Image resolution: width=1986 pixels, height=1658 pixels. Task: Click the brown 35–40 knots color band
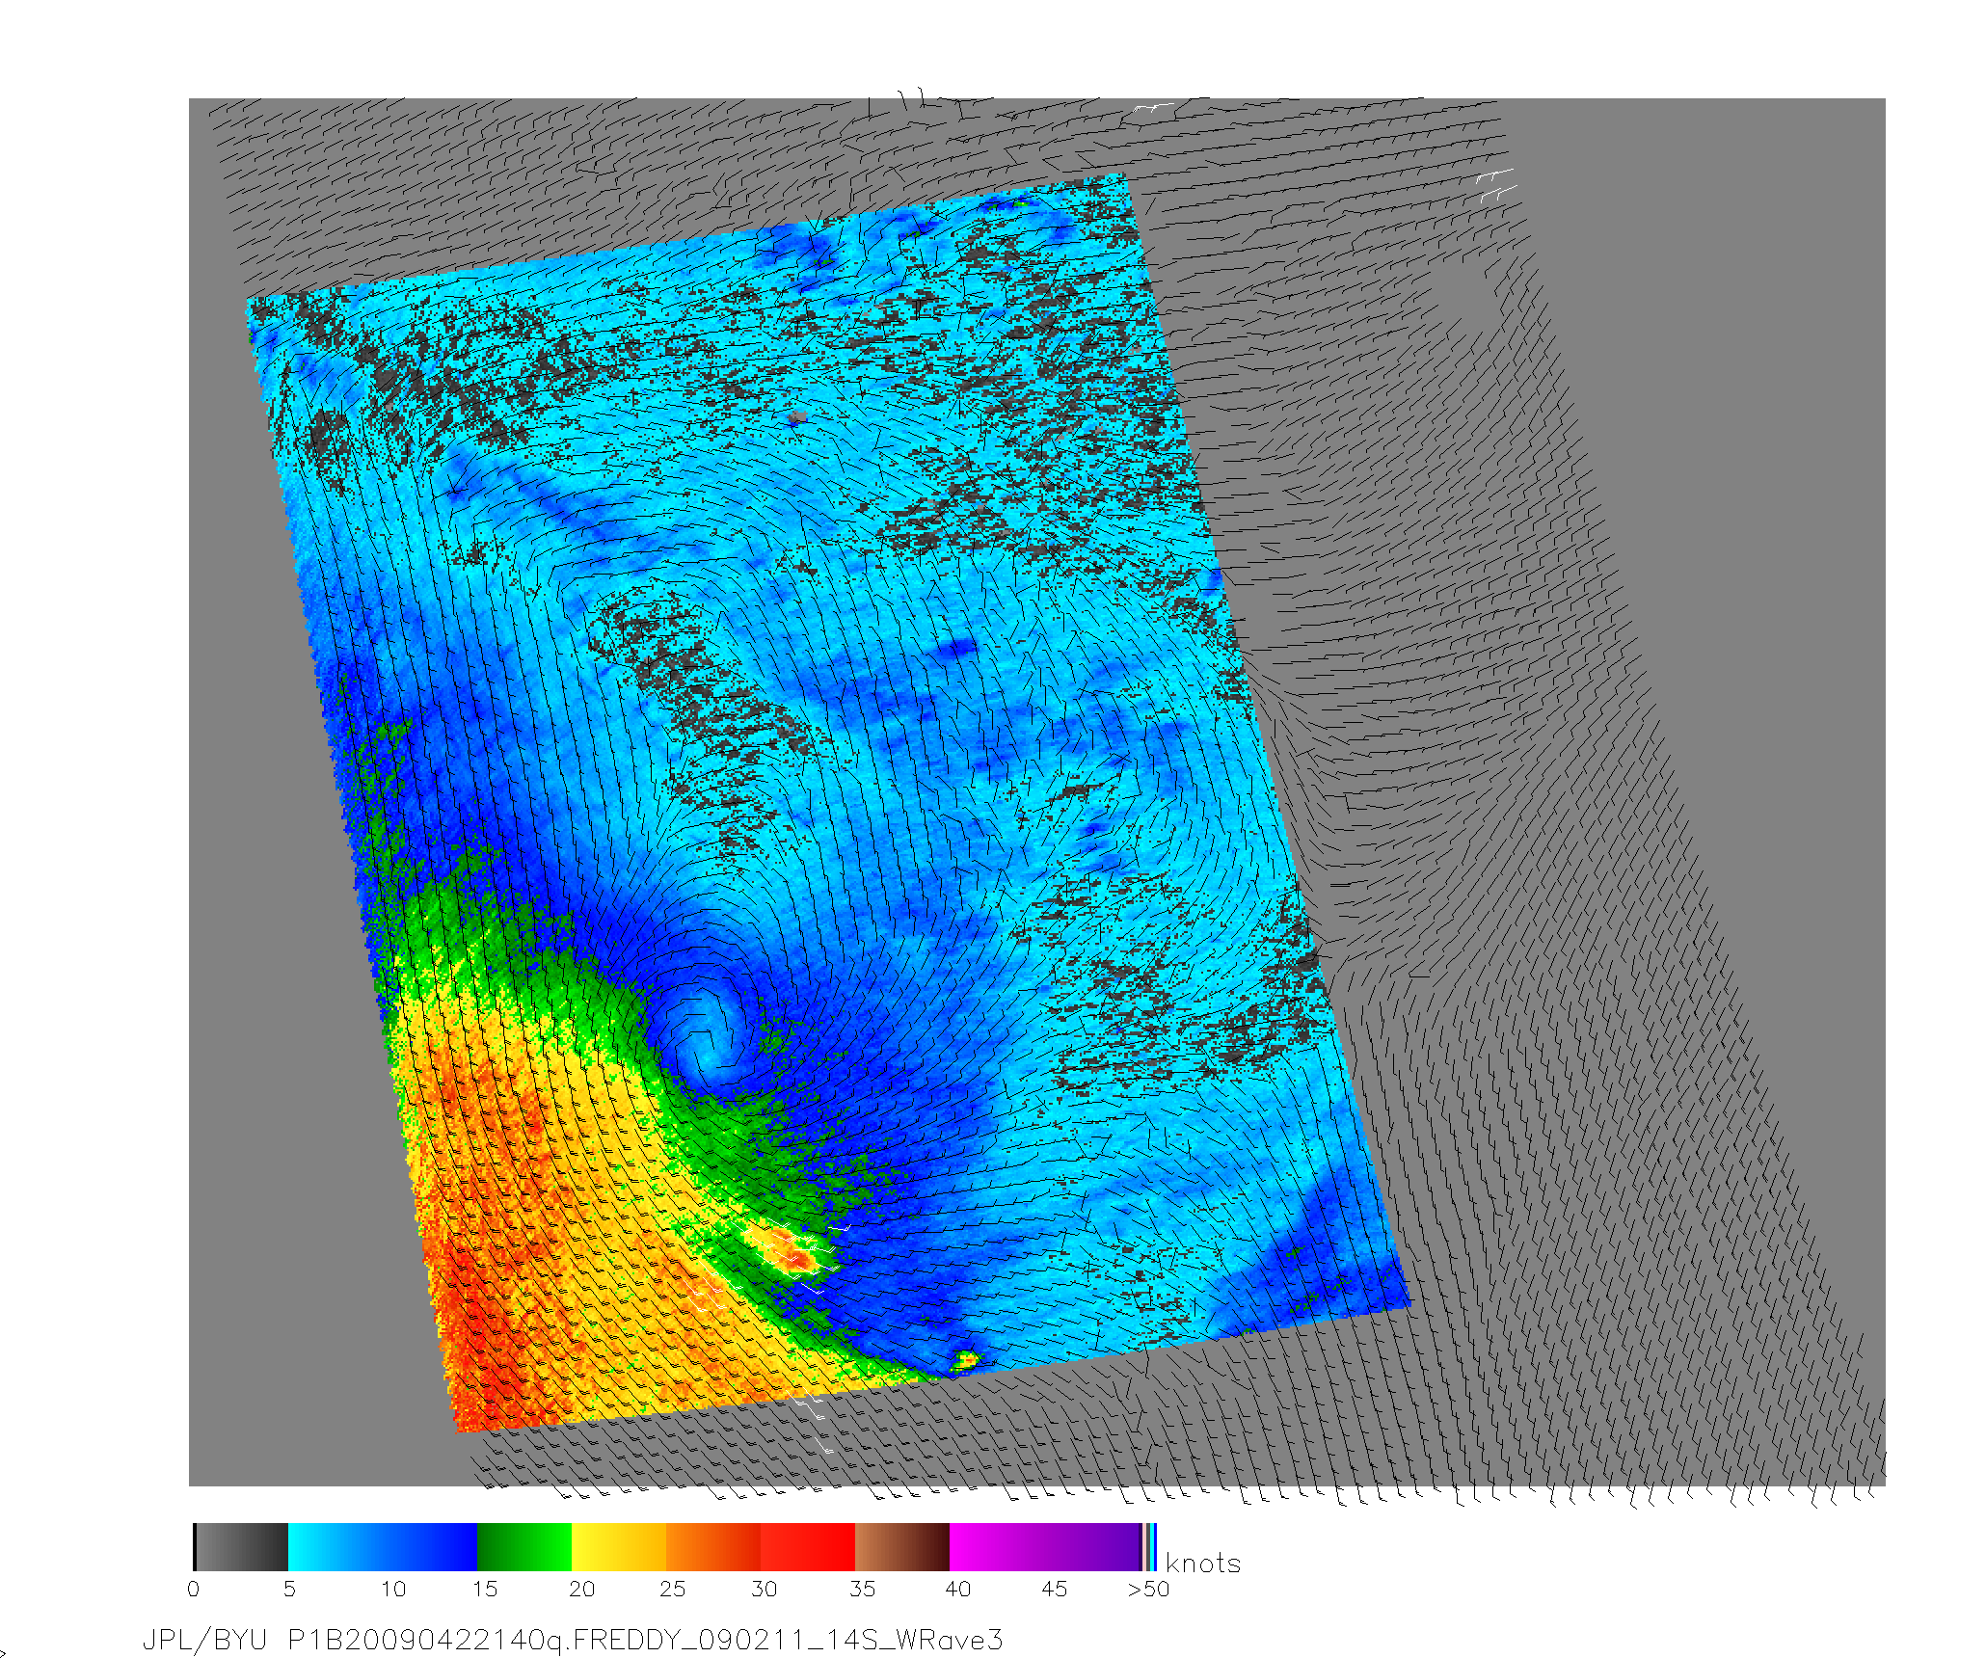(902, 1547)
